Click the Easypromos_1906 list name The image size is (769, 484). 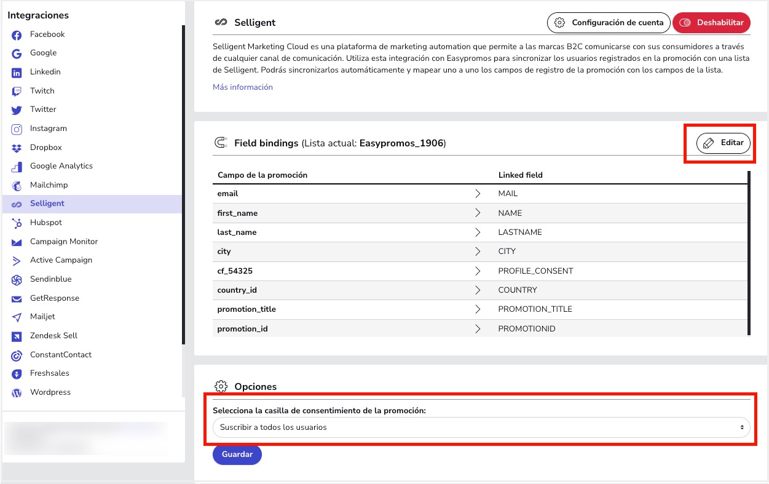coord(401,143)
